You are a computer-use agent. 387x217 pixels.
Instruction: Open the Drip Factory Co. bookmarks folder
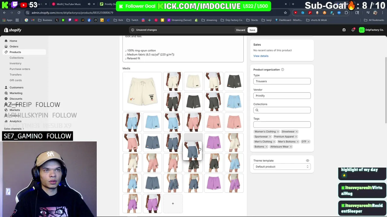[x=232, y=20]
